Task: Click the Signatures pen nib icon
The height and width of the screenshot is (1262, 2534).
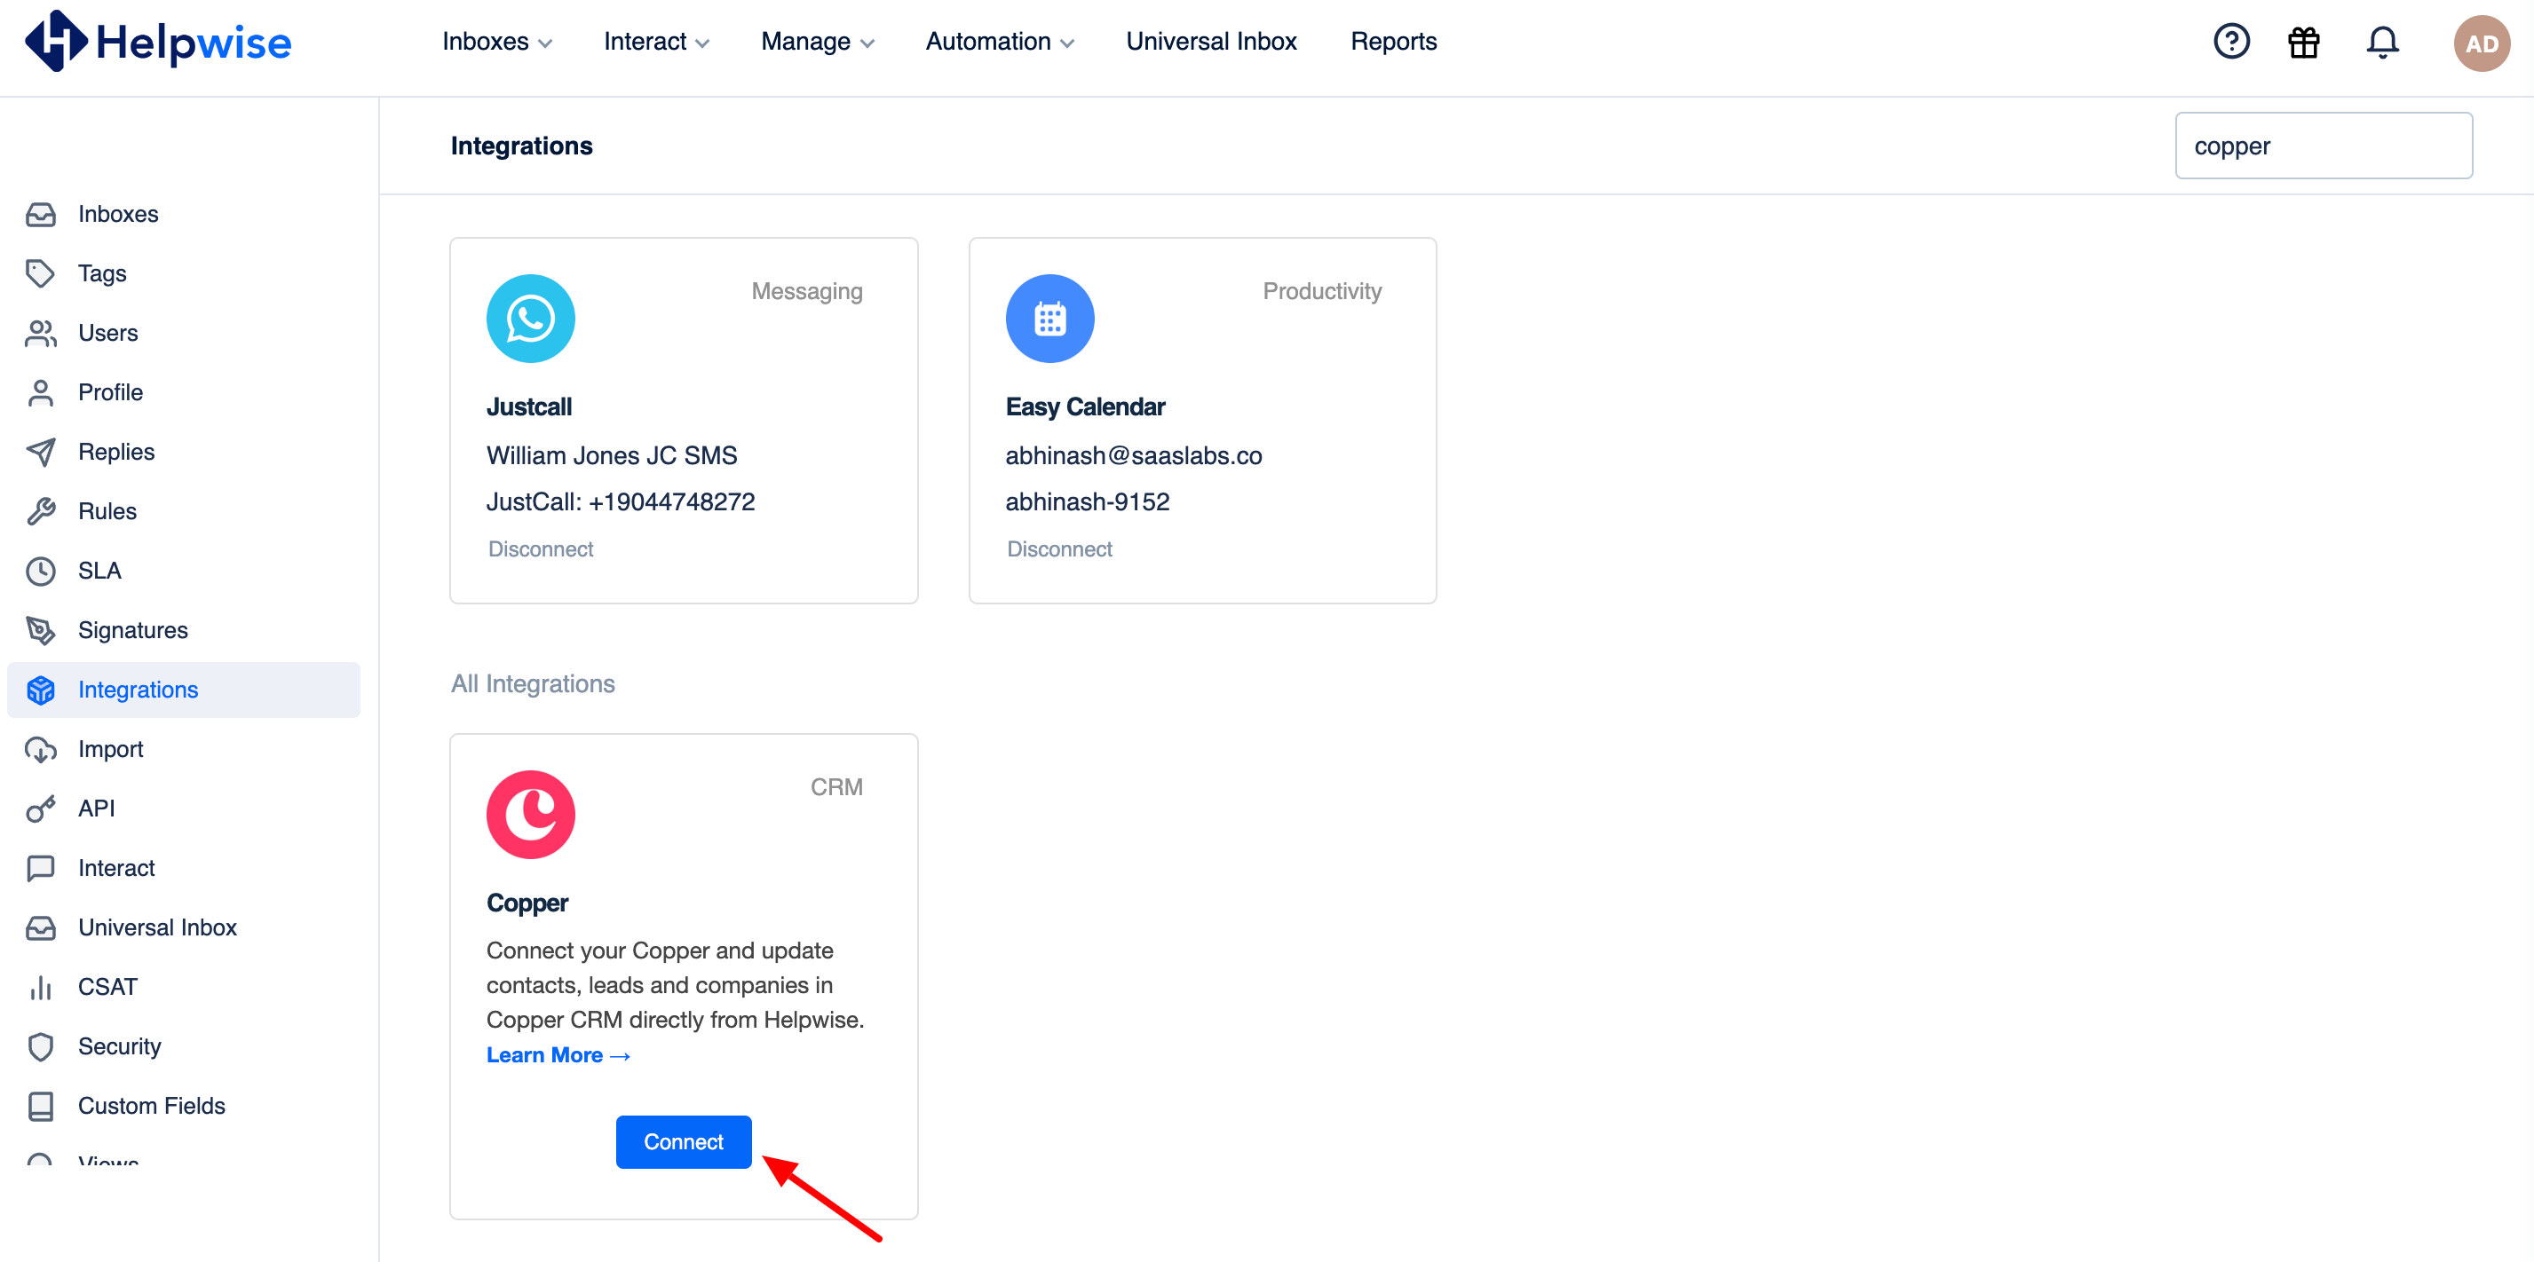Action: pyautogui.click(x=40, y=630)
